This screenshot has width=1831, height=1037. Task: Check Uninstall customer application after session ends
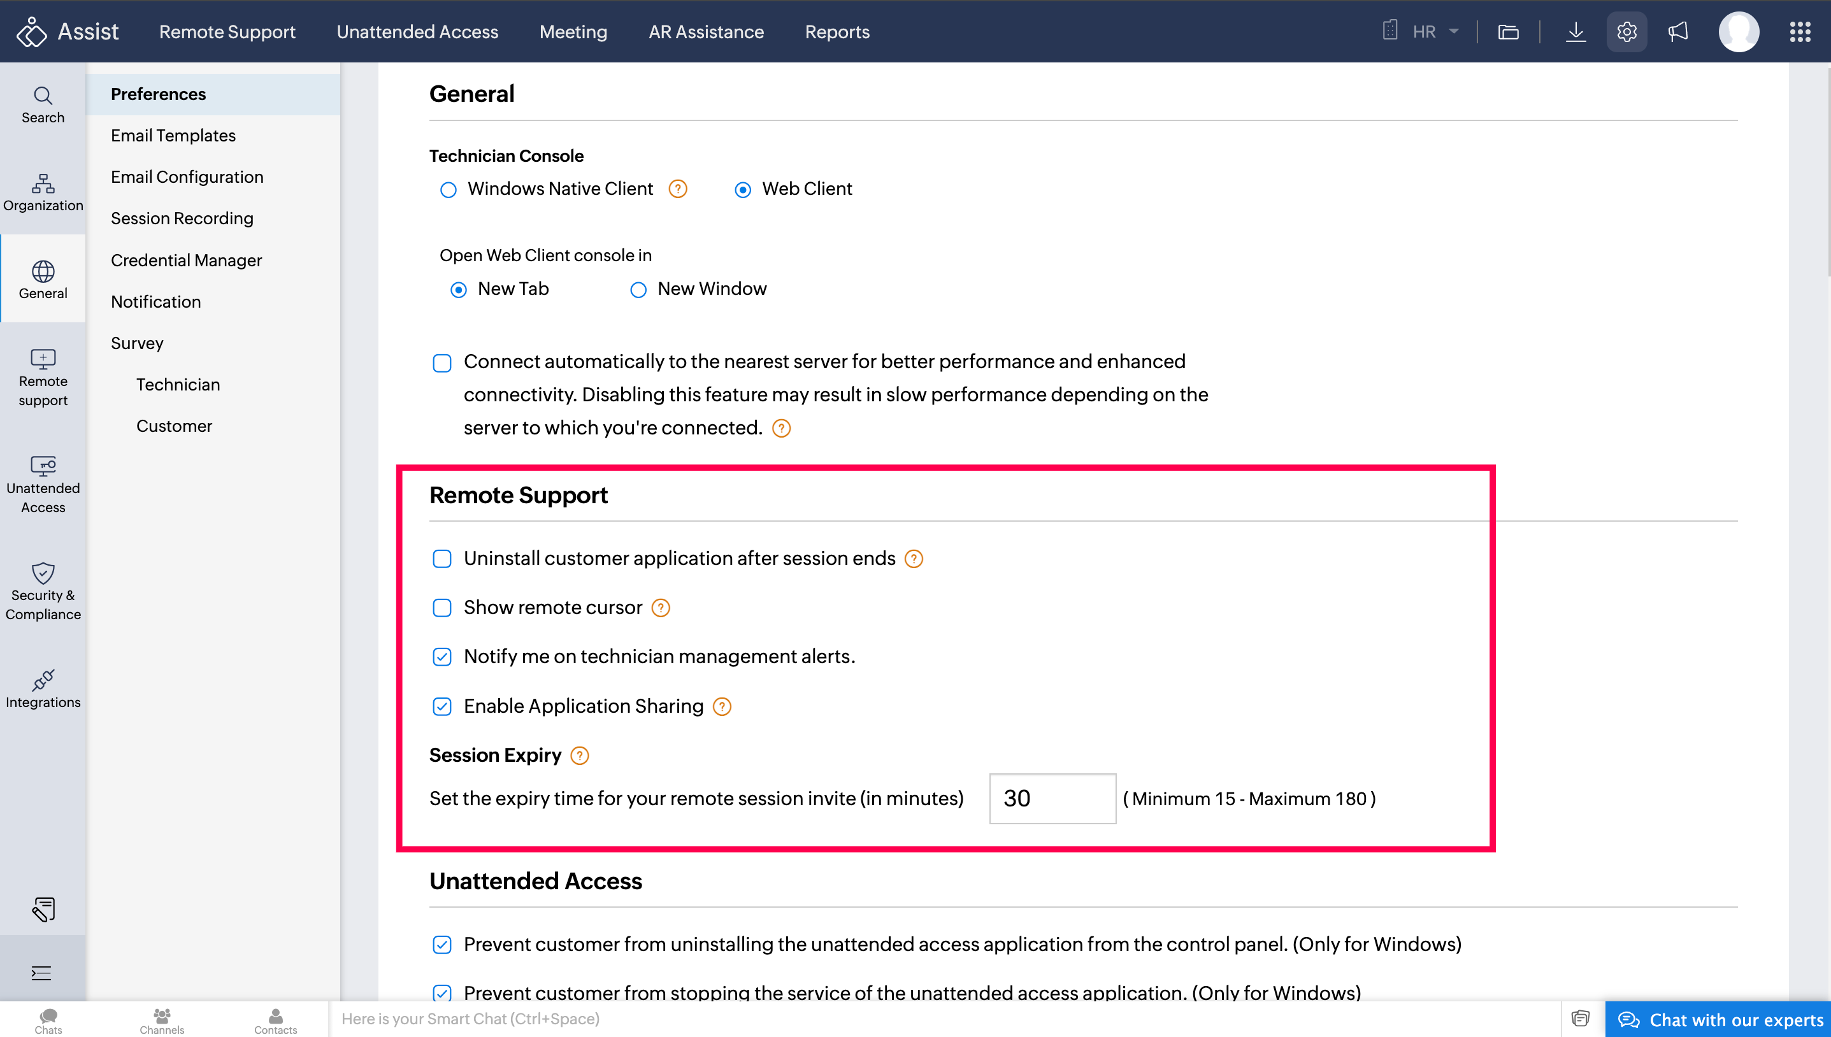(442, 559)
